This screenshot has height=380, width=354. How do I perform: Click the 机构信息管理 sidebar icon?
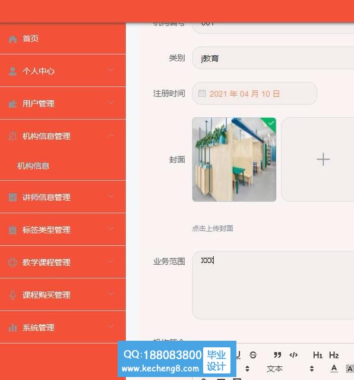pyautogui.click(x=12, y=136)
